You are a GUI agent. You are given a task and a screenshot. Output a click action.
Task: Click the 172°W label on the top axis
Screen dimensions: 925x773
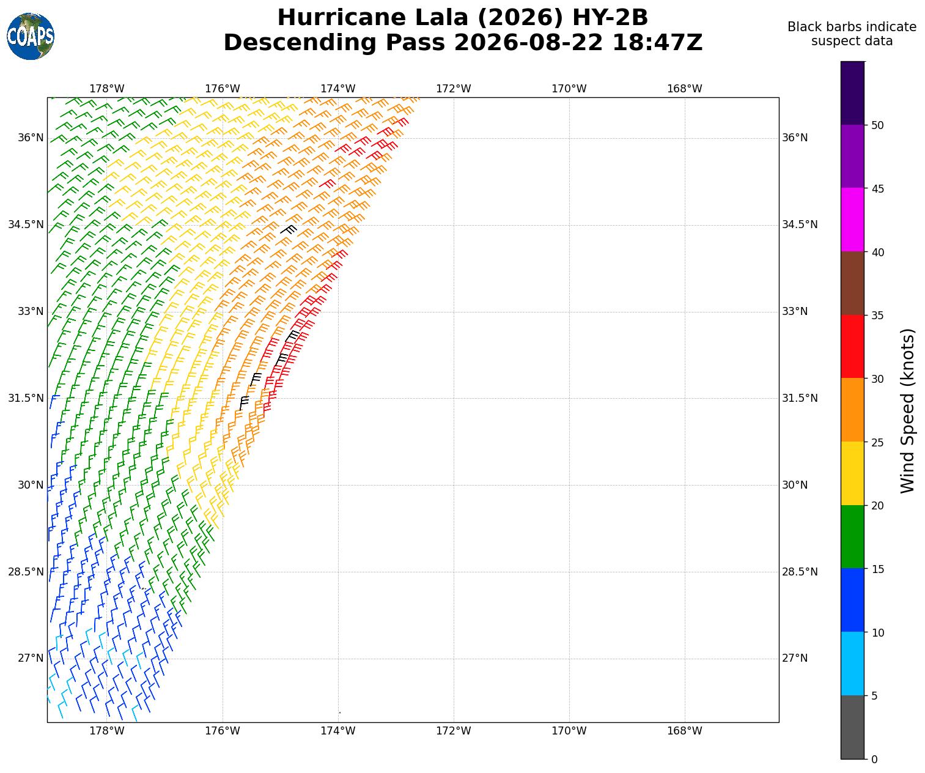454,89
